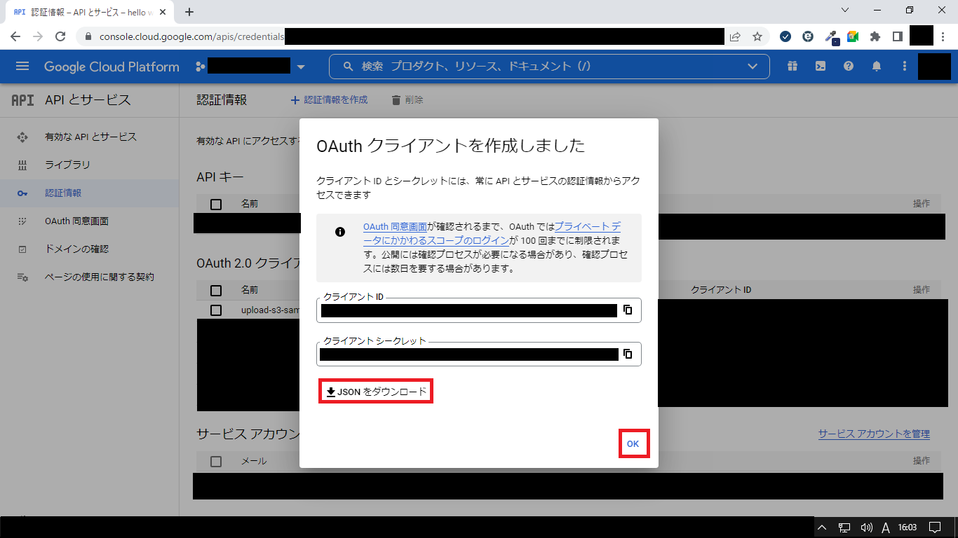The width and height of the screenshot is (958, 538).
Task: Expand the project selector dropdown
Action: coord(301,67)
